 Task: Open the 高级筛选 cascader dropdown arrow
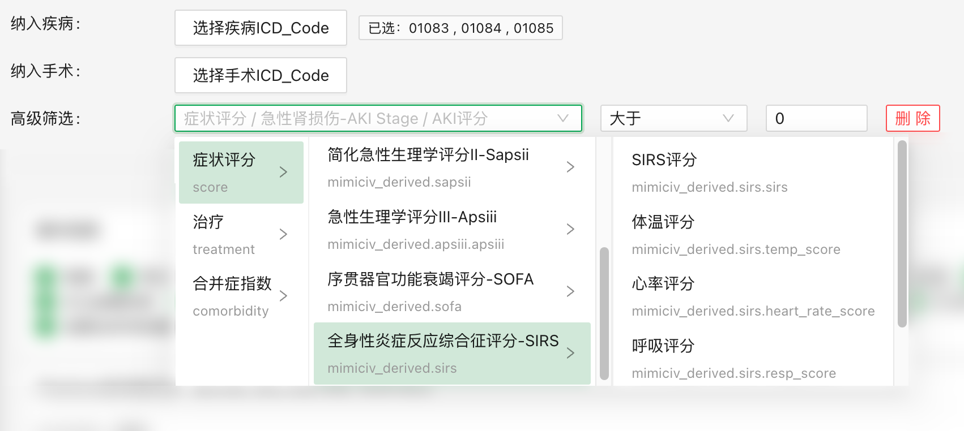(x=562, y=118)
